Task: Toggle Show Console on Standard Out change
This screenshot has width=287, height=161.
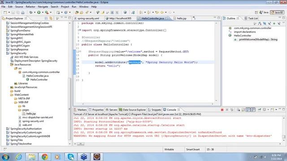Action: 248,110
